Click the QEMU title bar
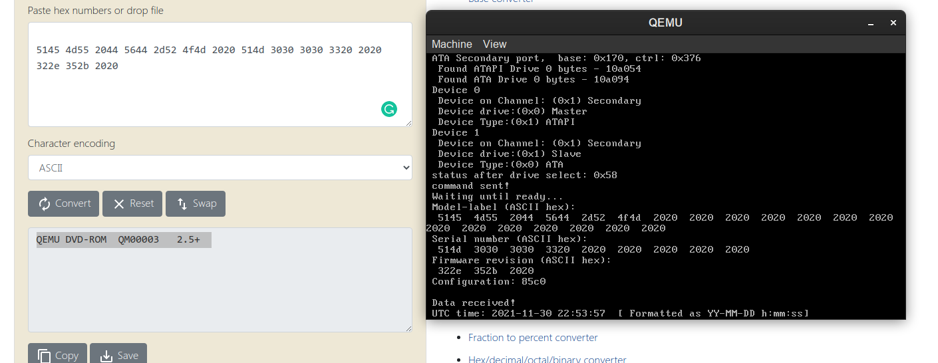 (665, 23)
